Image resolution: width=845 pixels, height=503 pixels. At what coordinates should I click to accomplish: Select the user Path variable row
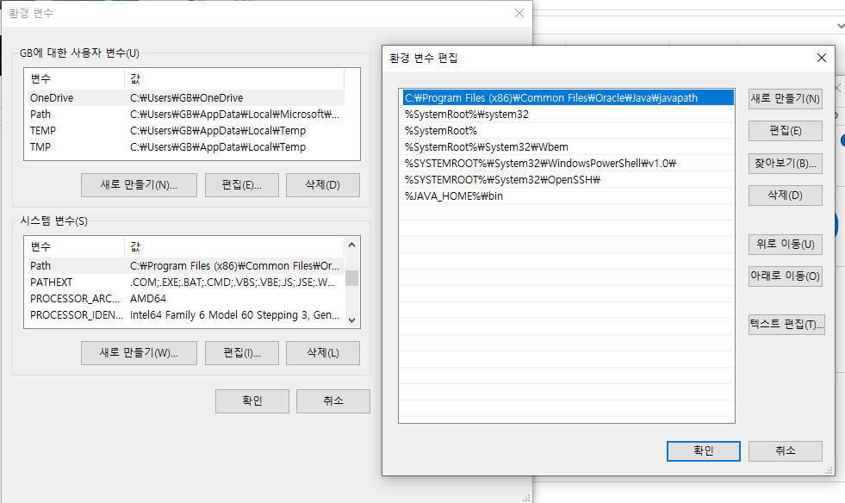click(x=186, y=115)
